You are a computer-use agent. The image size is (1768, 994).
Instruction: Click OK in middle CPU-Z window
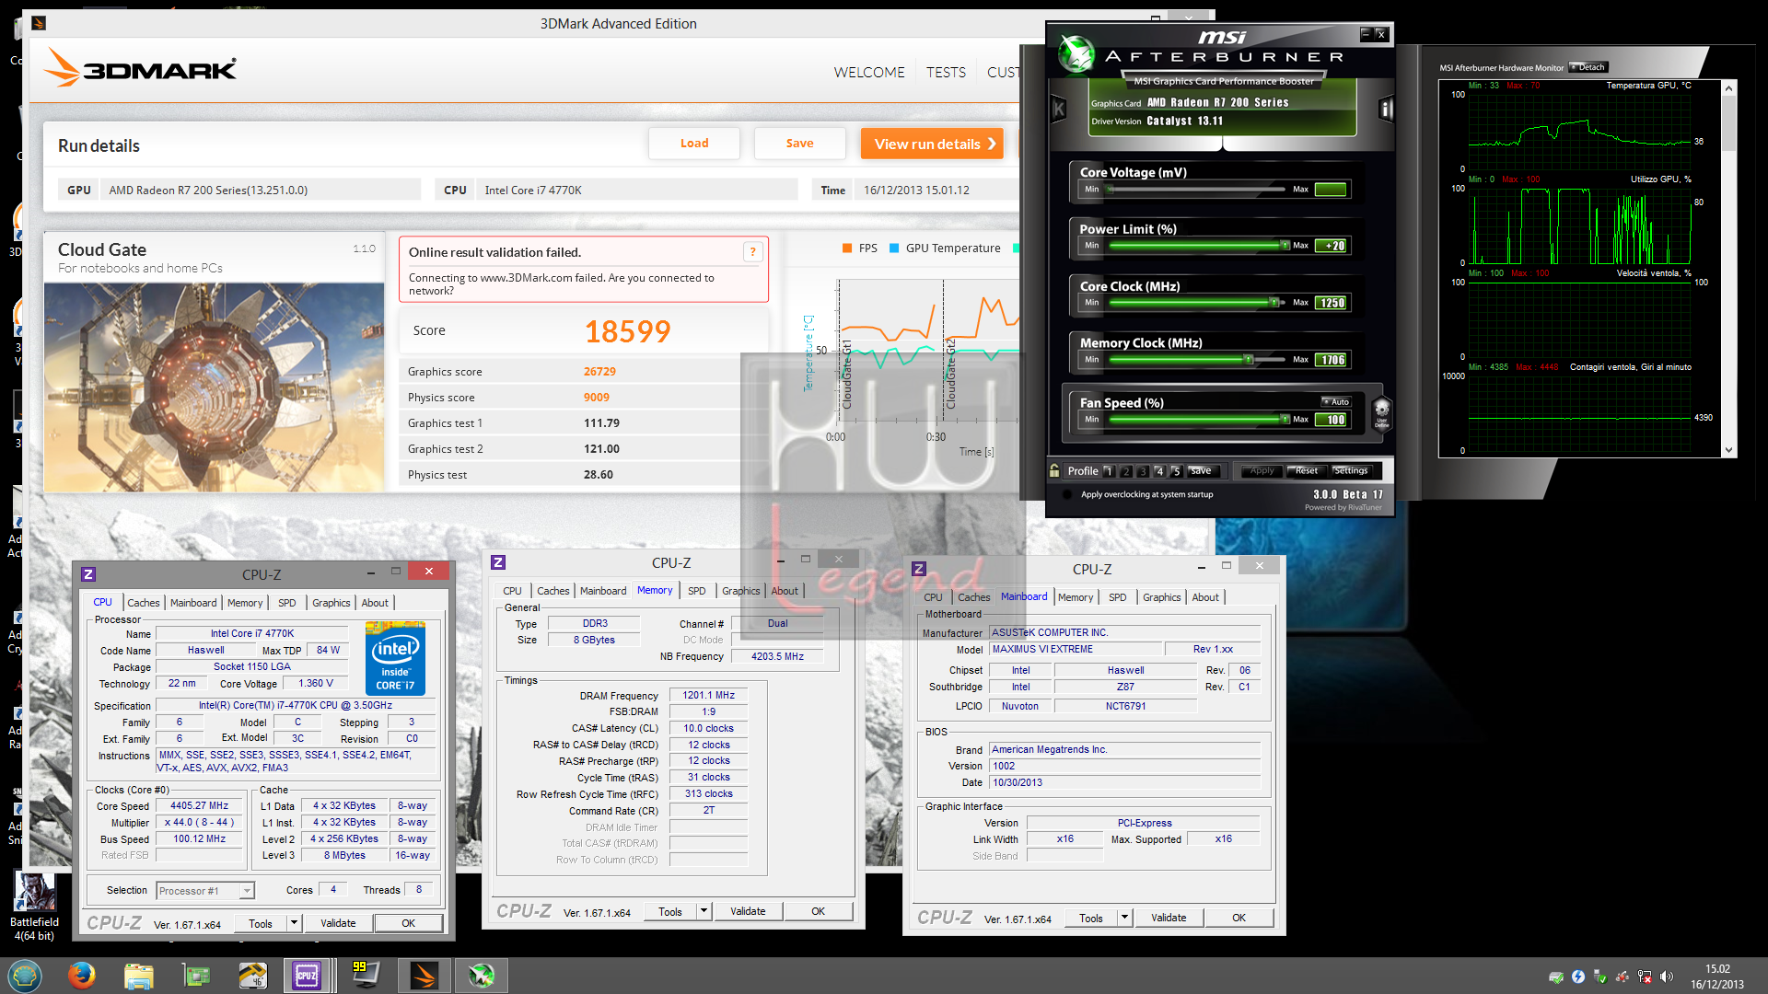(x=818, y=911)
